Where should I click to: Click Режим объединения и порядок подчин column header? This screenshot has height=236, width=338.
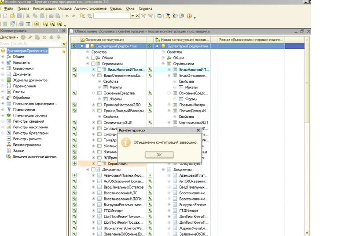click(x=251, y=40)
